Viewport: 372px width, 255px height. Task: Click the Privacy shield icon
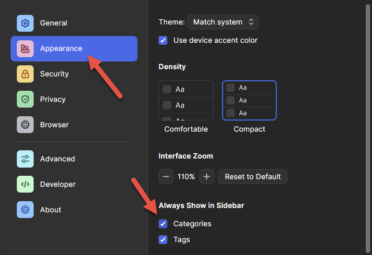tap(25, 99)
